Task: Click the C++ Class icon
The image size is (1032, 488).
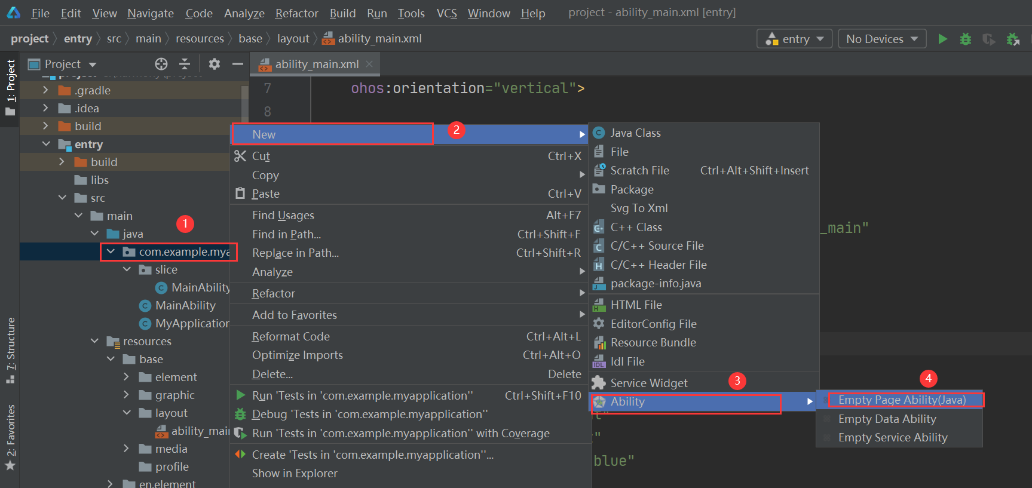Action: (x=599, y=227)
